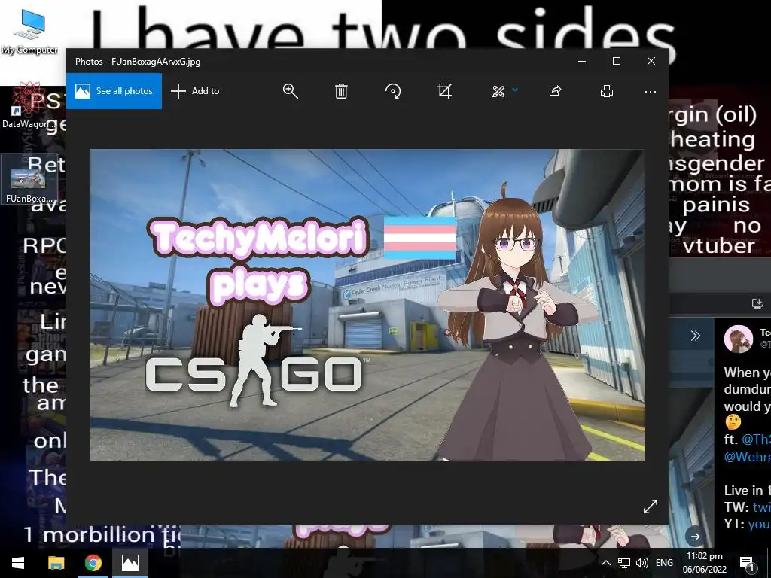Share the photo via share icon
The height and width of the screenshot is (578, 771).
(x=555, y=91)
